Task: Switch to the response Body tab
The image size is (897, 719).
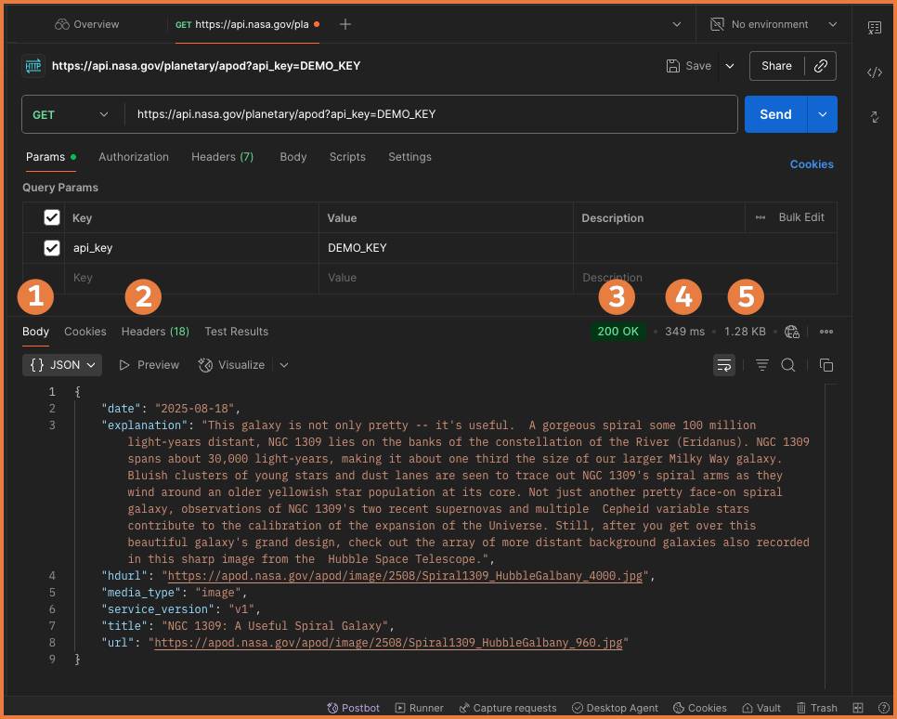Action: [x=35, y=332]
